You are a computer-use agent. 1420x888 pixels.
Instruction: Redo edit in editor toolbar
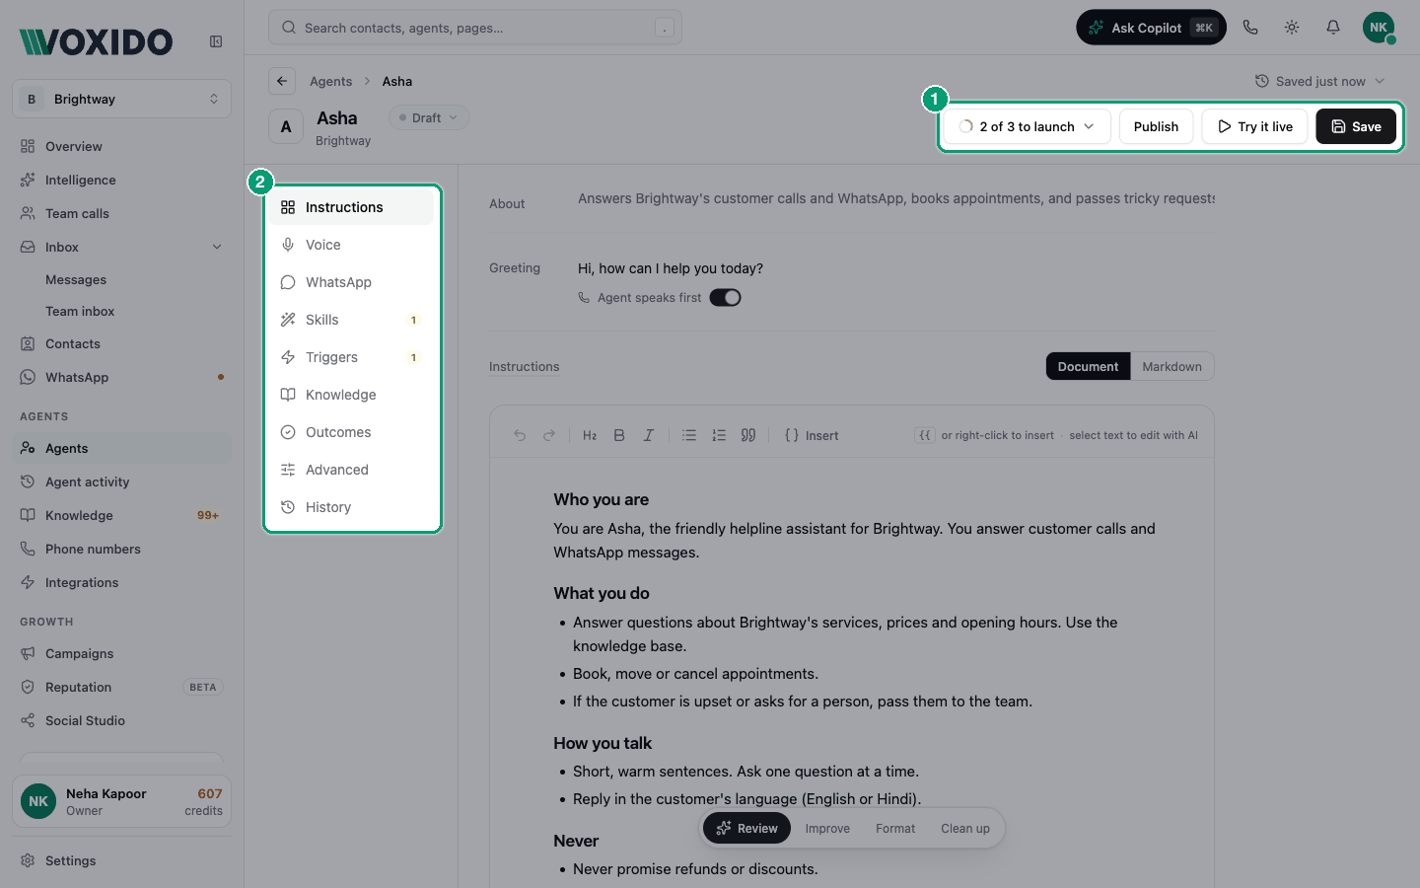coord(549,435)
